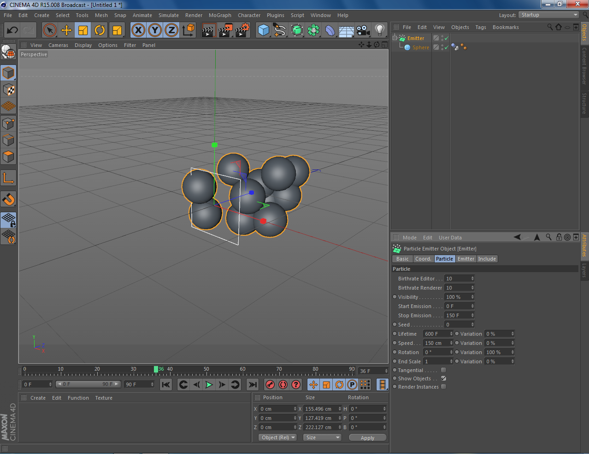Switch to Model mode
This screenshot has height=454, width=589.
(x=8, y=73)
